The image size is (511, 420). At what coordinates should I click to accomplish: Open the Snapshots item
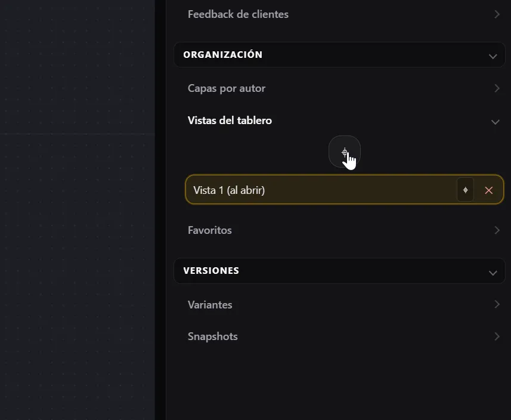pos(344,336)
